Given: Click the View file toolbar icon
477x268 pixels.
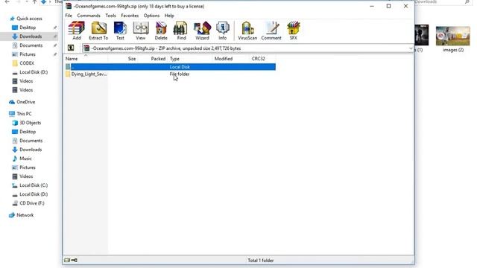Looking at the screenshot, I should tap(141, 31).
